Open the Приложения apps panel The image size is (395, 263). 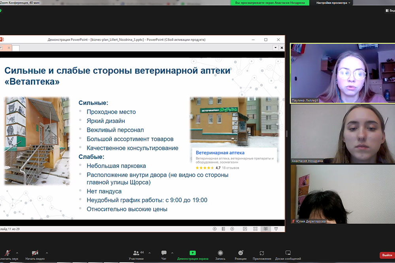coord(262,255)
